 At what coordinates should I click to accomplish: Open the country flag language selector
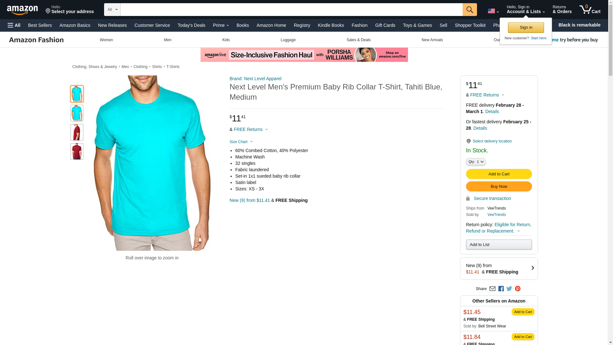(x=493, y=11)
